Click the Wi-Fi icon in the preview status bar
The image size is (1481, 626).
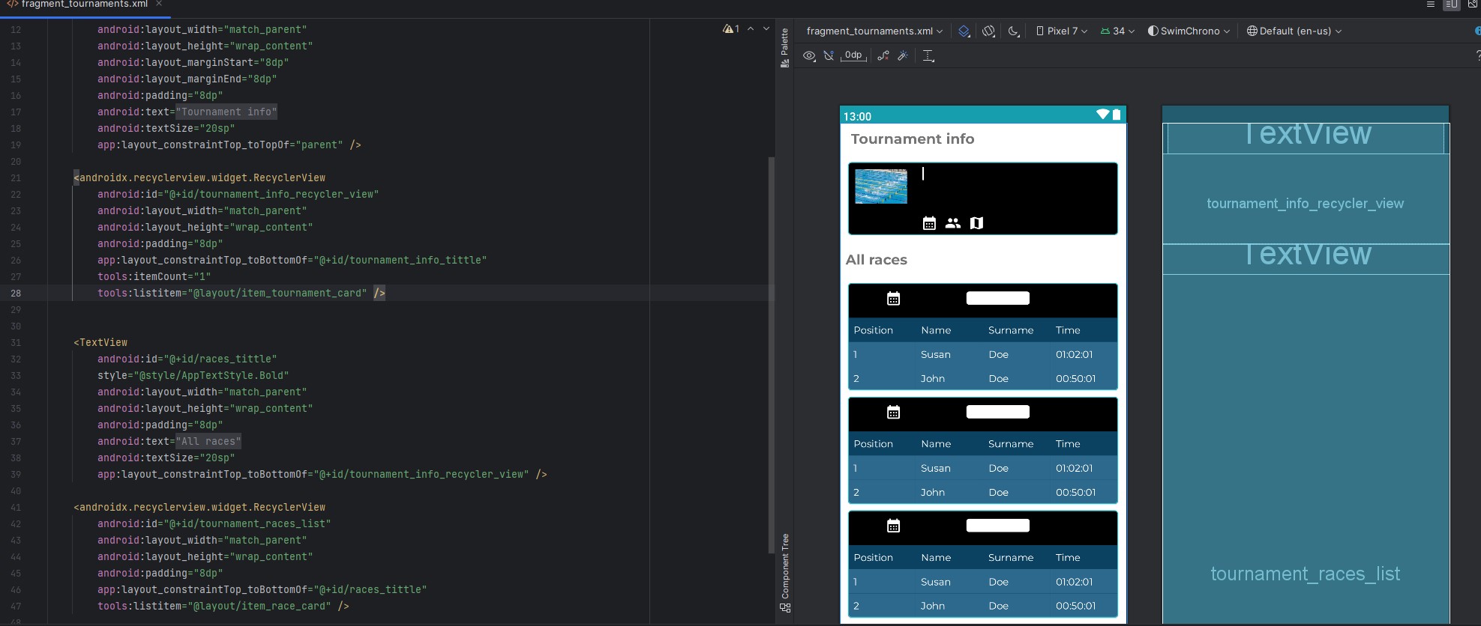[1102, 115]
